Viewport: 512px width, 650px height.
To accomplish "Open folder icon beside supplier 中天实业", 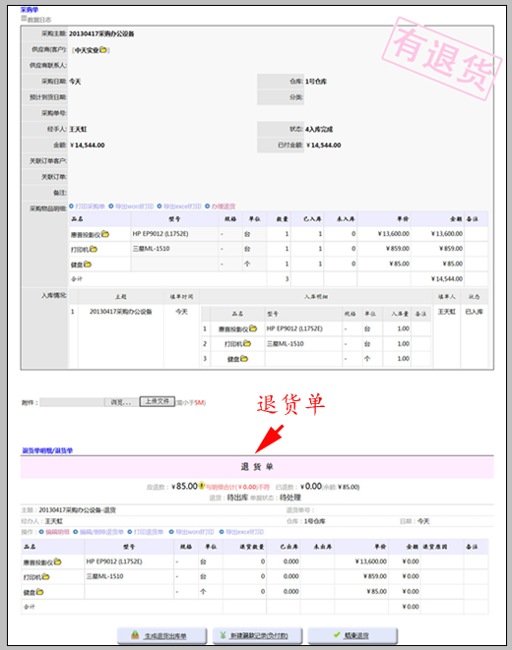I will pyautogui.click(x=103, y=50).
